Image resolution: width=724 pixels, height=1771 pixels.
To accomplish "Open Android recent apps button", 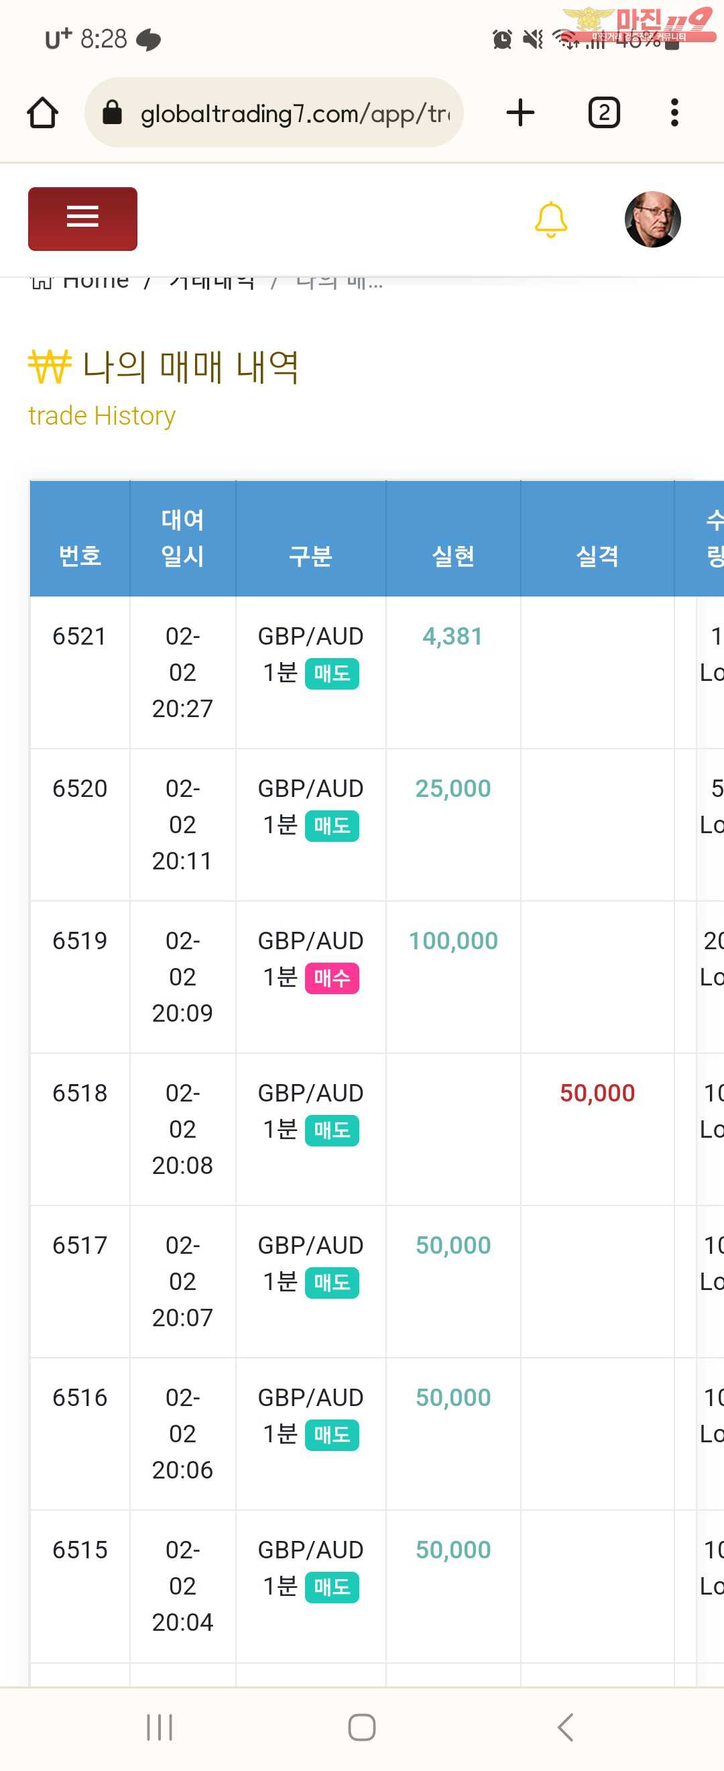I will pos(160,1726).
